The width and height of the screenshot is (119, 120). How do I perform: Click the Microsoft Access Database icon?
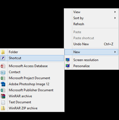[3, 66]
